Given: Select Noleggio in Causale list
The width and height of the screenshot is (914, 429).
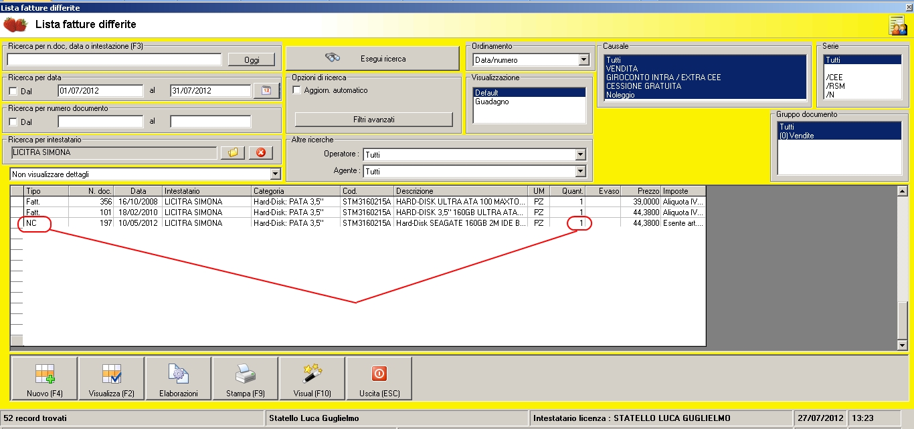Looking at the screenshot, I should coord(705,95).
